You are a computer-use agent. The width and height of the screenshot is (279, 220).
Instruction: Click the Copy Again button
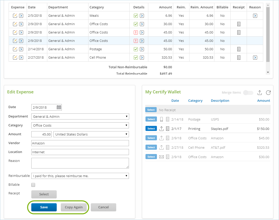[x=74, y=207]
